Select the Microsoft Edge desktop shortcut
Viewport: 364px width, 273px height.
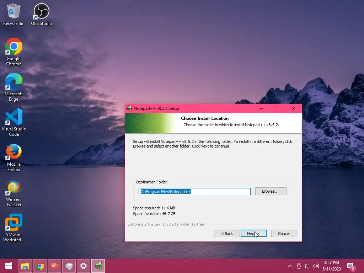click(14, 87)
